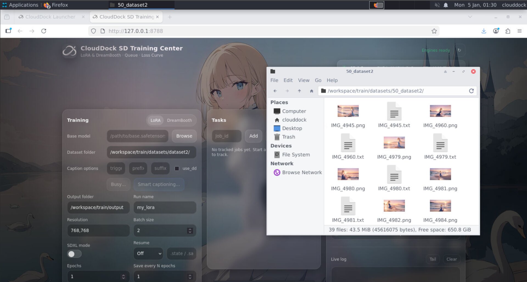Open the notification bell in system panel
The height and width of the screenshot is (282, 527).
(446, 5)
